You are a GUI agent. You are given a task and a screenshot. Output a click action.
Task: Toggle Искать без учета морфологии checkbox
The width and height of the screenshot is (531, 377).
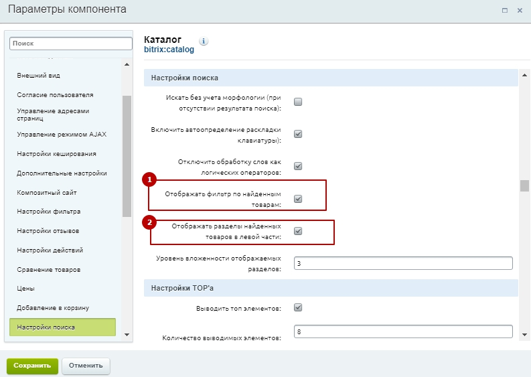(298, 102)
